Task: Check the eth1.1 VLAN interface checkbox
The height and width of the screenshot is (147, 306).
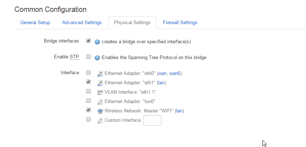Action: 88,91
